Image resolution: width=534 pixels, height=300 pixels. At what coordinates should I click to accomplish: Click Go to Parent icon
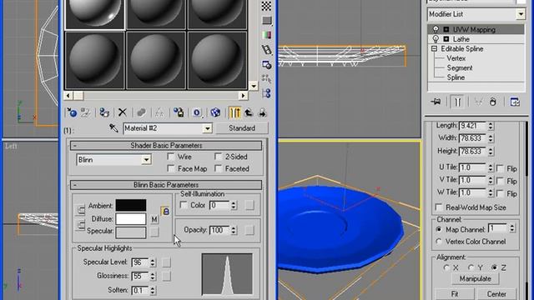[x=249, y=112]
